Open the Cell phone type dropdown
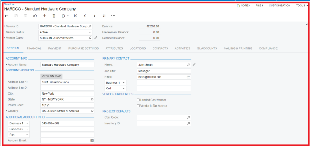The width and height of the screenshot is (310, 146). pos(124,89)
